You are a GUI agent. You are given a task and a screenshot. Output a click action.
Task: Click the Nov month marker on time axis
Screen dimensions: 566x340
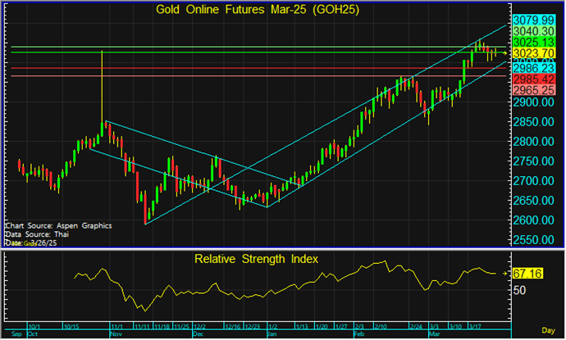(115, 334)
